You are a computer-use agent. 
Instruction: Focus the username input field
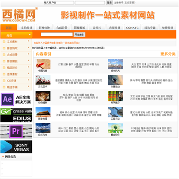coord(59,2)
